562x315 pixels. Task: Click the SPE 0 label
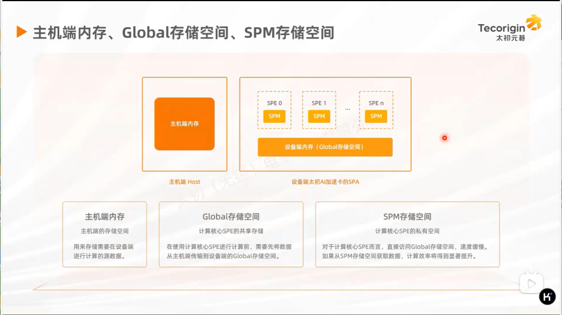[274, 103]
